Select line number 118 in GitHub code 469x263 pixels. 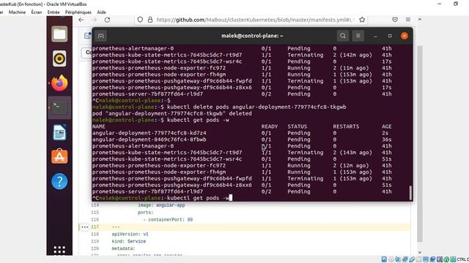(x=95, y=235)
